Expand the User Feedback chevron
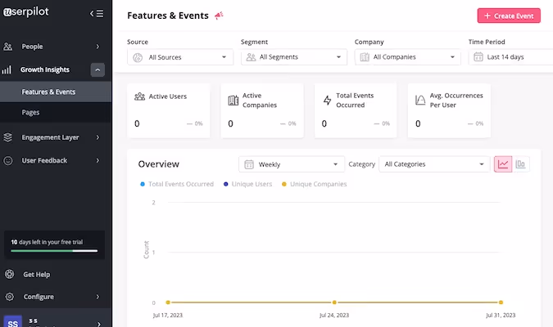This screenshot has height=327, width=553. pos(97,160)
